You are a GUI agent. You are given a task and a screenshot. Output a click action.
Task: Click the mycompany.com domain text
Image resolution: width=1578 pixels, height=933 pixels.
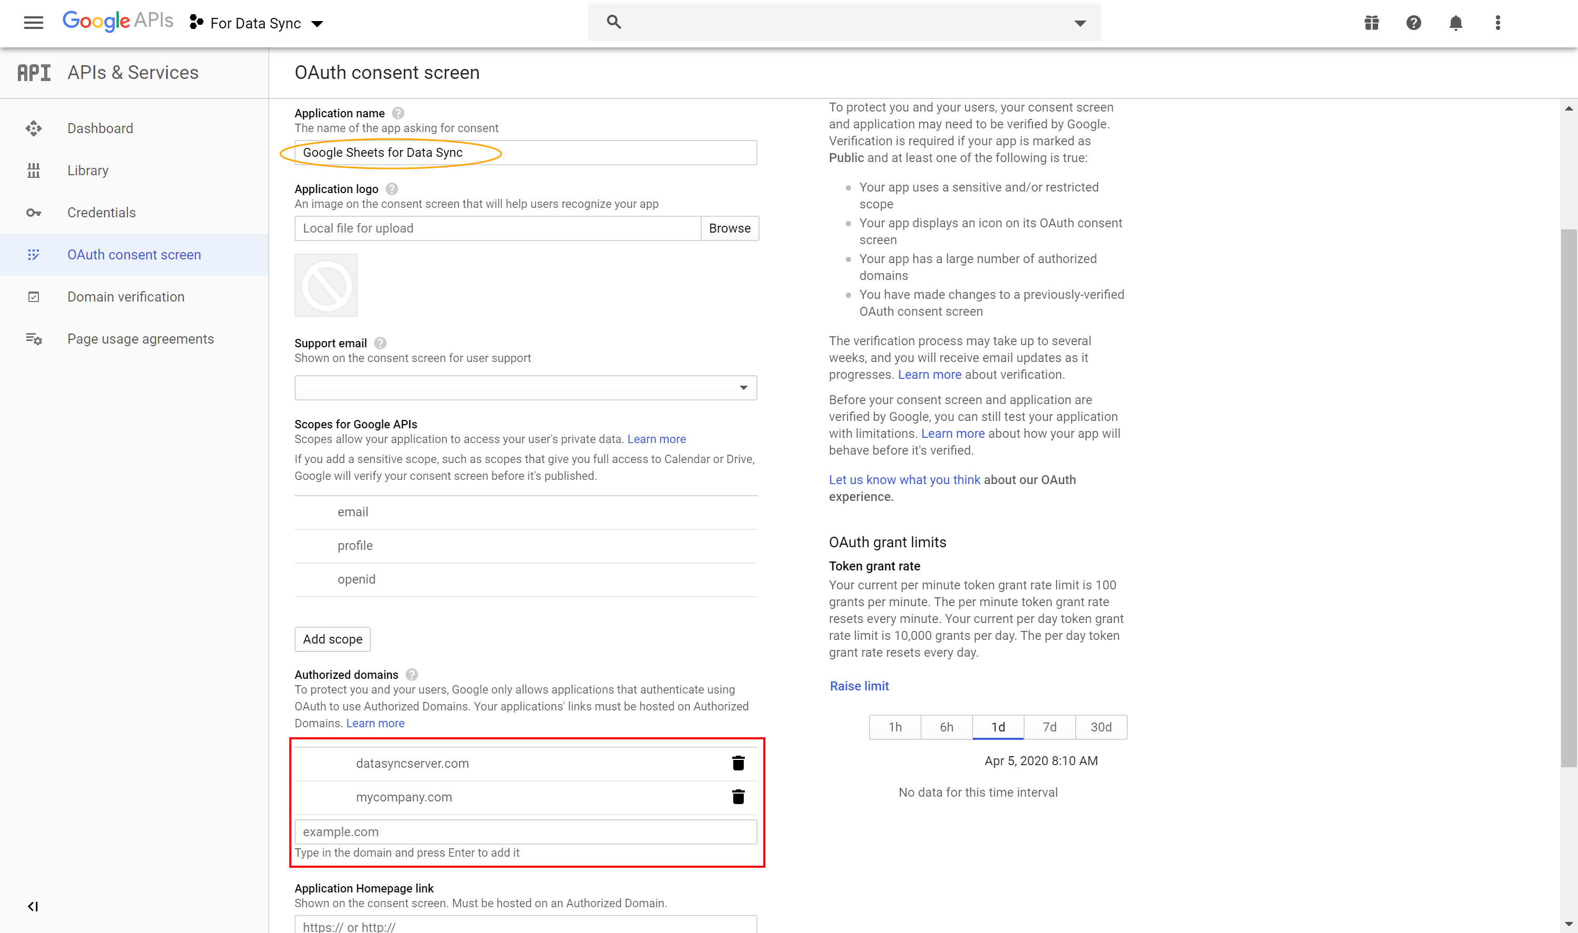click(404, 797)
